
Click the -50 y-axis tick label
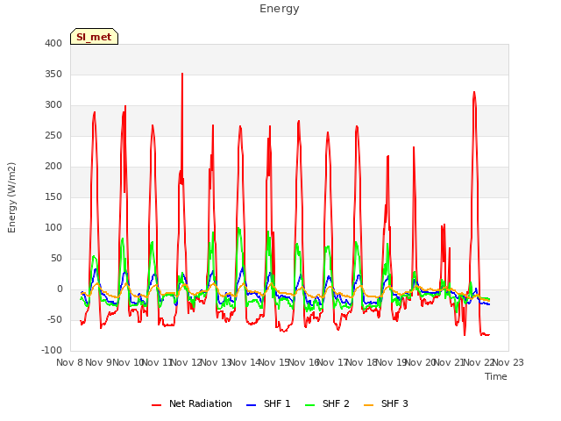[x=54, y=319]
